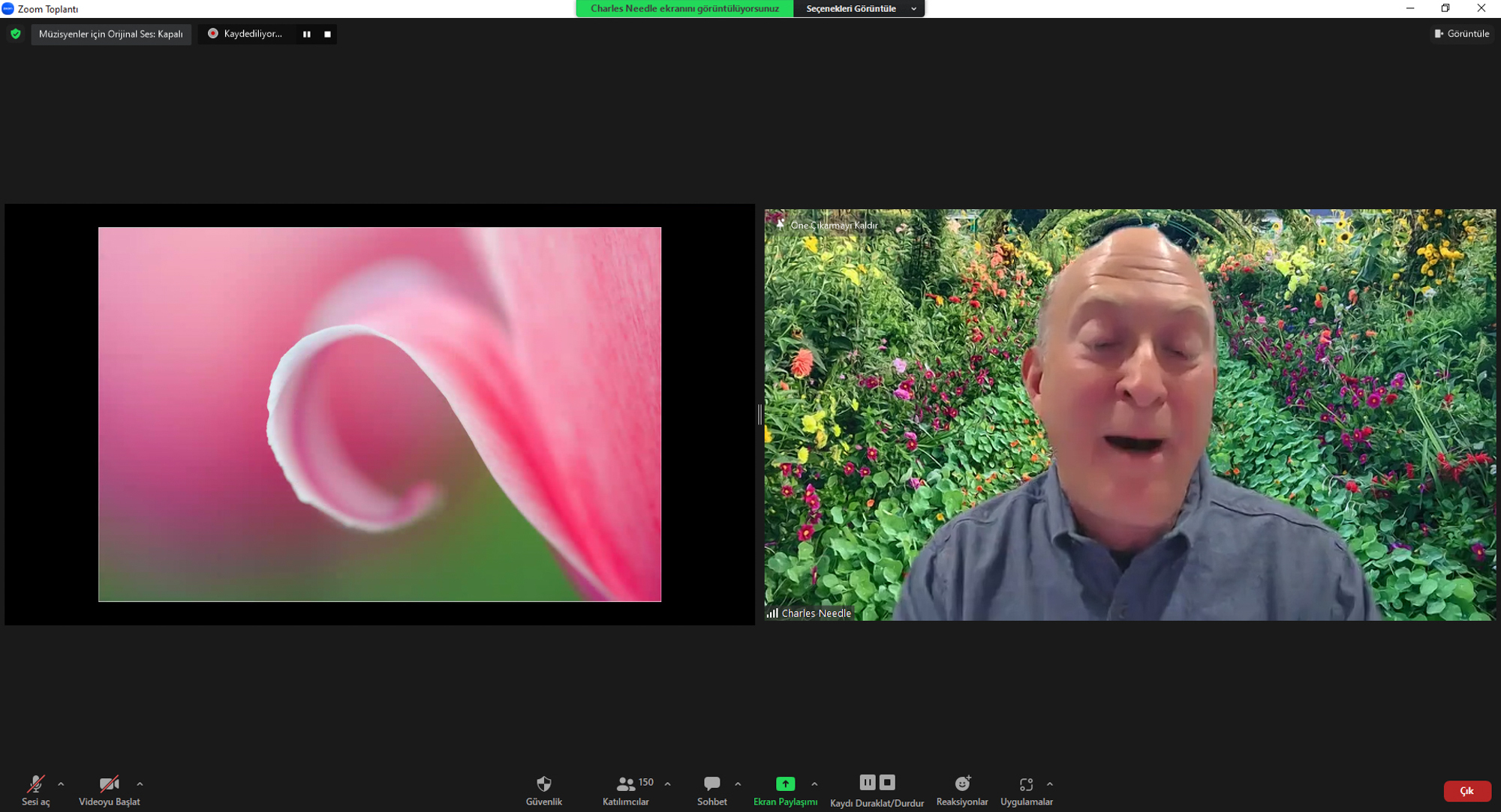The height and width of the screenshot is (812, 1501).
Task: Pause recording in bottom toolbar
Action: tap(867, 782)
